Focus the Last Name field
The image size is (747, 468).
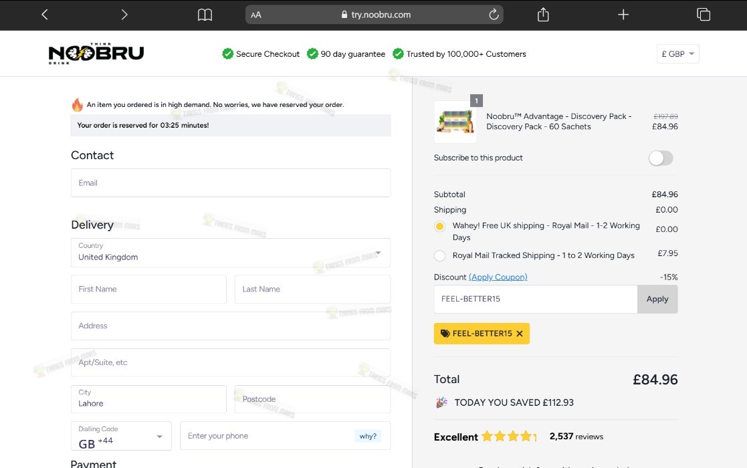coord(312,289)
